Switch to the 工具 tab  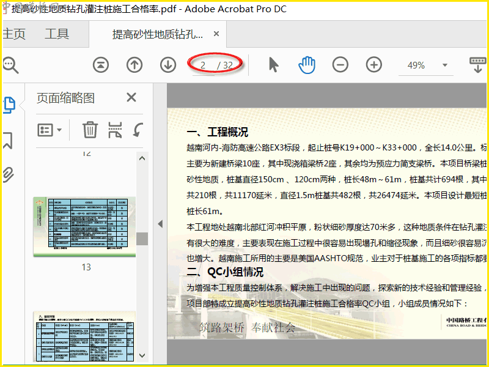click(x=57, y=34)
